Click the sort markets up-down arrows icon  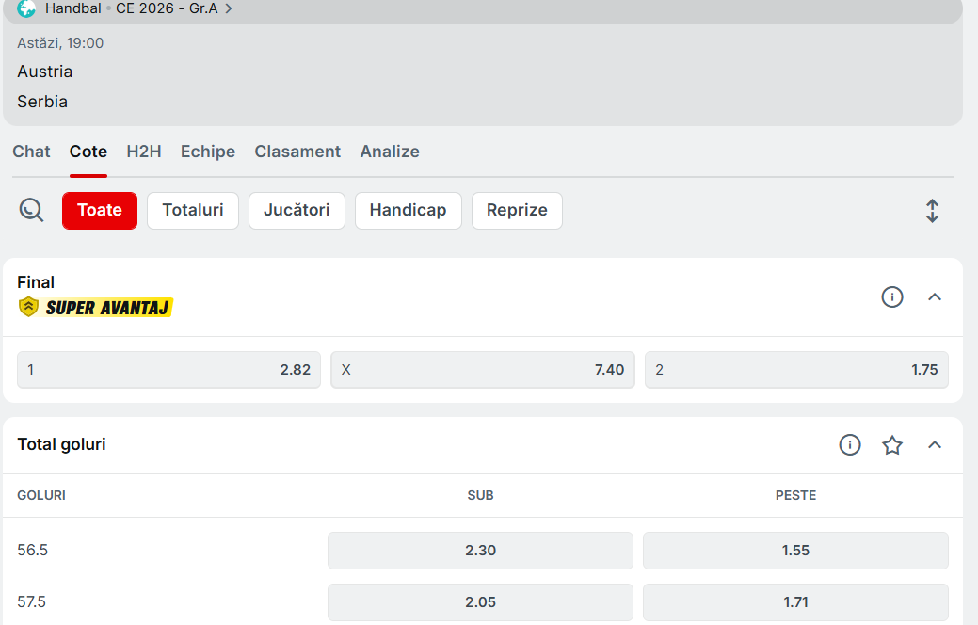(x=932, y=211)
